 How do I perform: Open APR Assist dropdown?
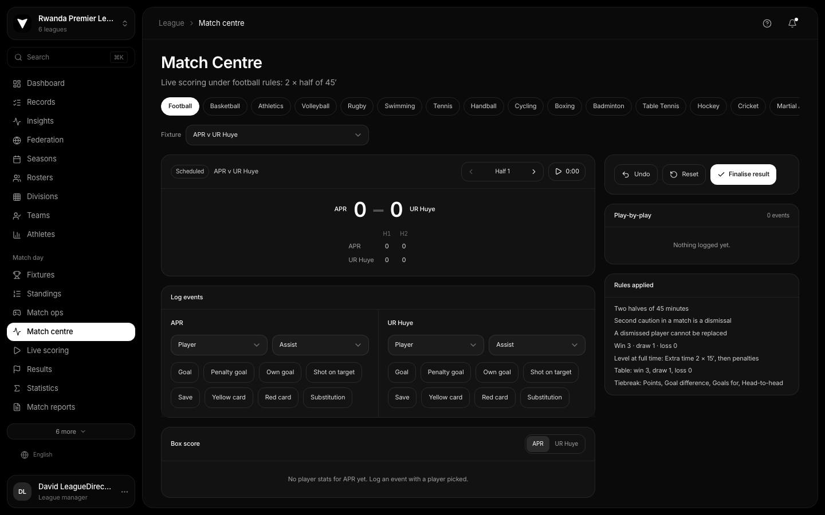320,345
